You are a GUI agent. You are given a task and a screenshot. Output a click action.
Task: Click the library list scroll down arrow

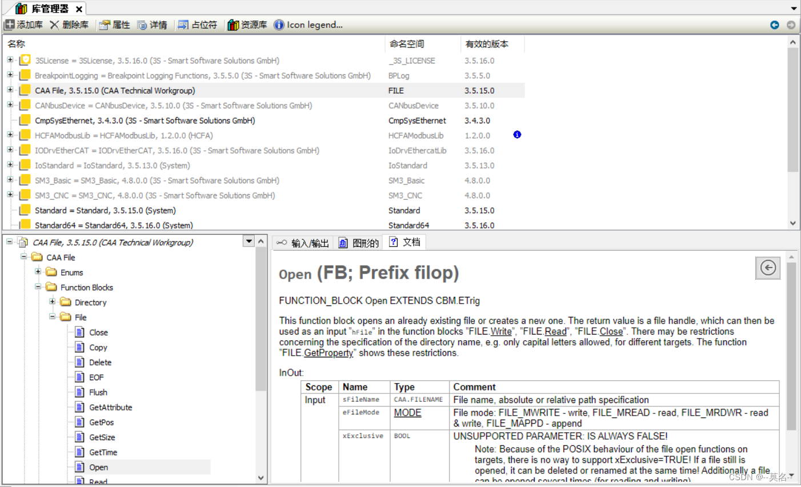[x=793, y=223]
